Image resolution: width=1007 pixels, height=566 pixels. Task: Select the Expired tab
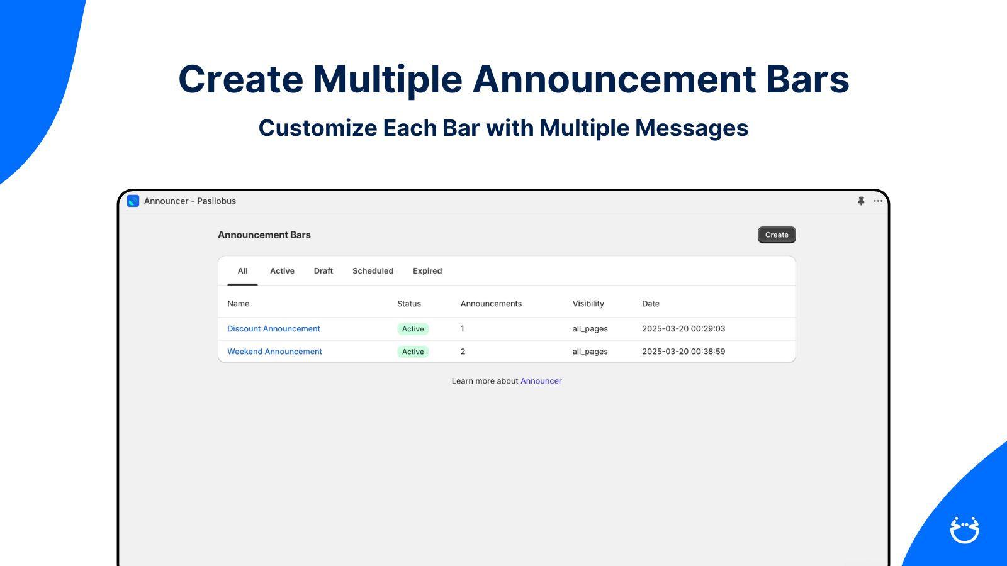point(427,270)
